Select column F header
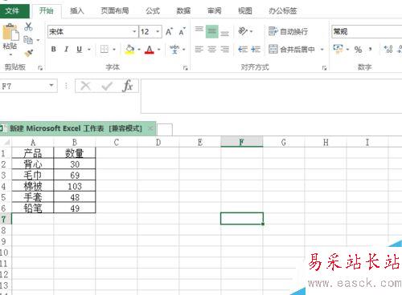The image size is (402, 295). click(242, 142)
